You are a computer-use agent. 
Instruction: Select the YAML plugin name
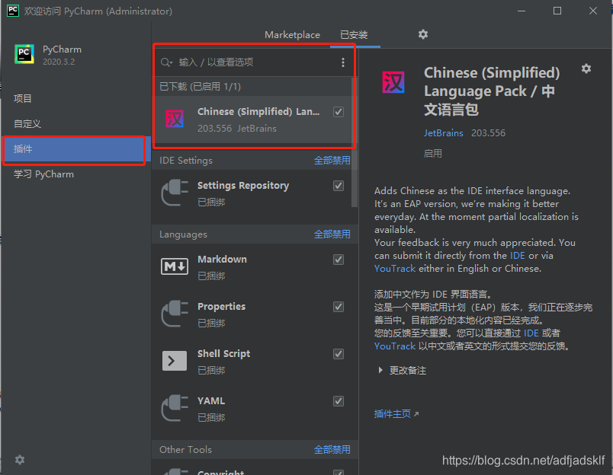(211, 401)
